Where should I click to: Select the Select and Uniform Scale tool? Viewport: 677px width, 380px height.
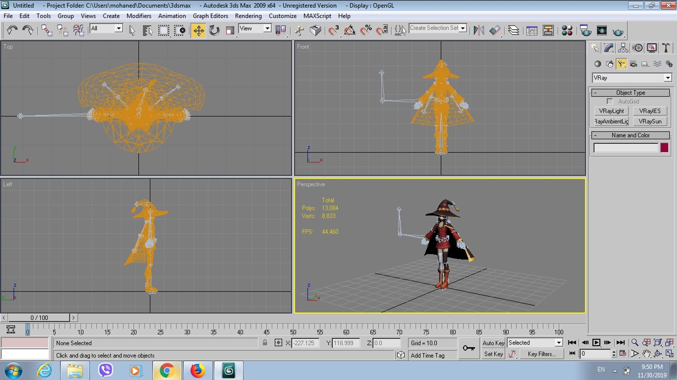[230, 30]
